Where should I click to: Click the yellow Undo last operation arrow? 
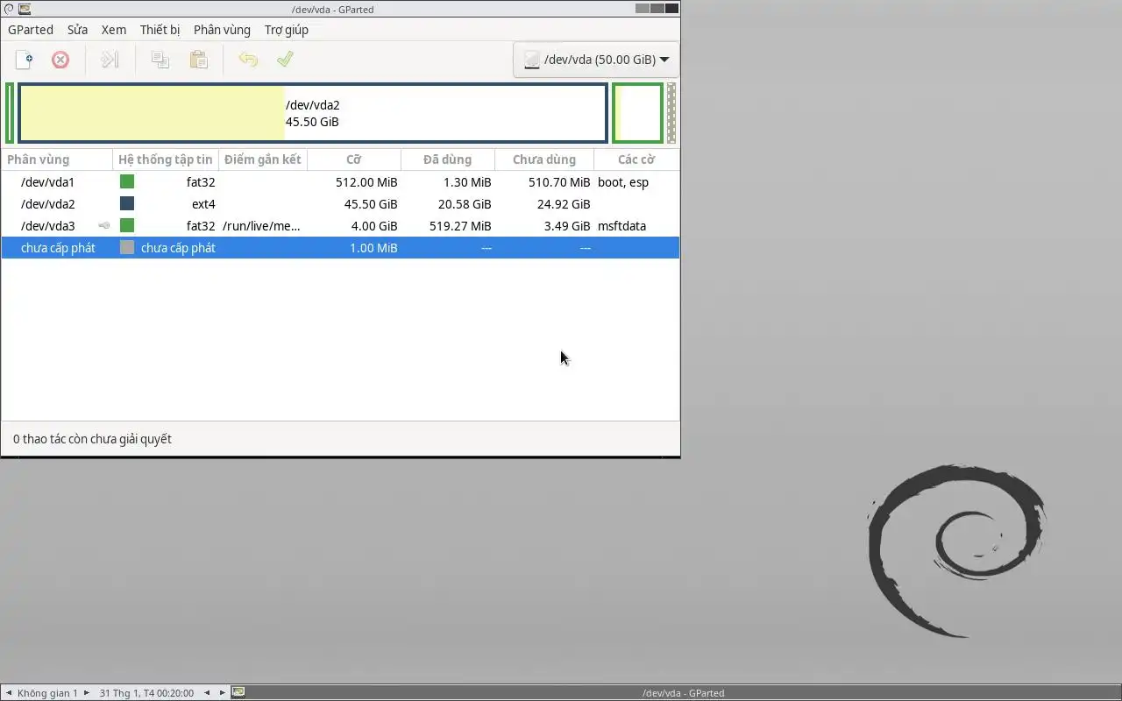coord(248,60)
